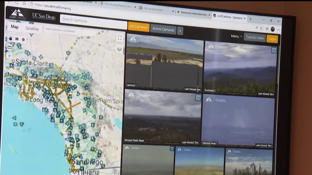Open the browser profile avatar
Viewport: 312px width, 175px height.
272,29
